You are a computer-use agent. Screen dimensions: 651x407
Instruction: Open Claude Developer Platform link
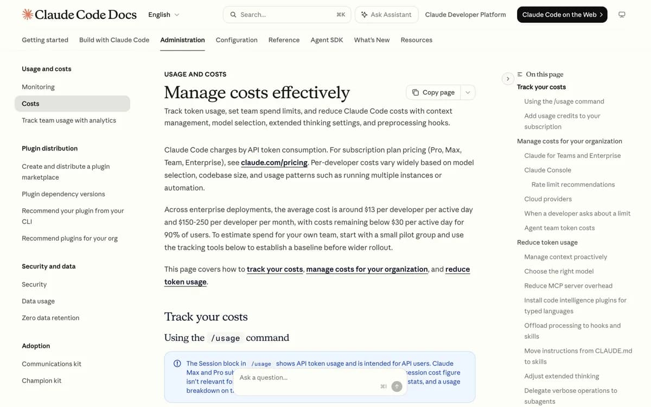click(x=465, y=15)
